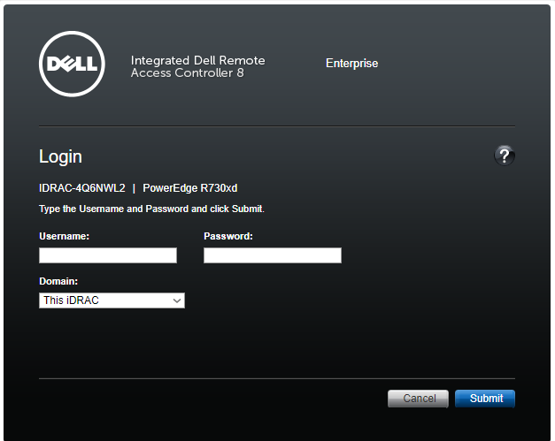Image resolution: width=555 pixels, height=441 pixels.
Task: Click the Enterprise license label
Action: 351,64
